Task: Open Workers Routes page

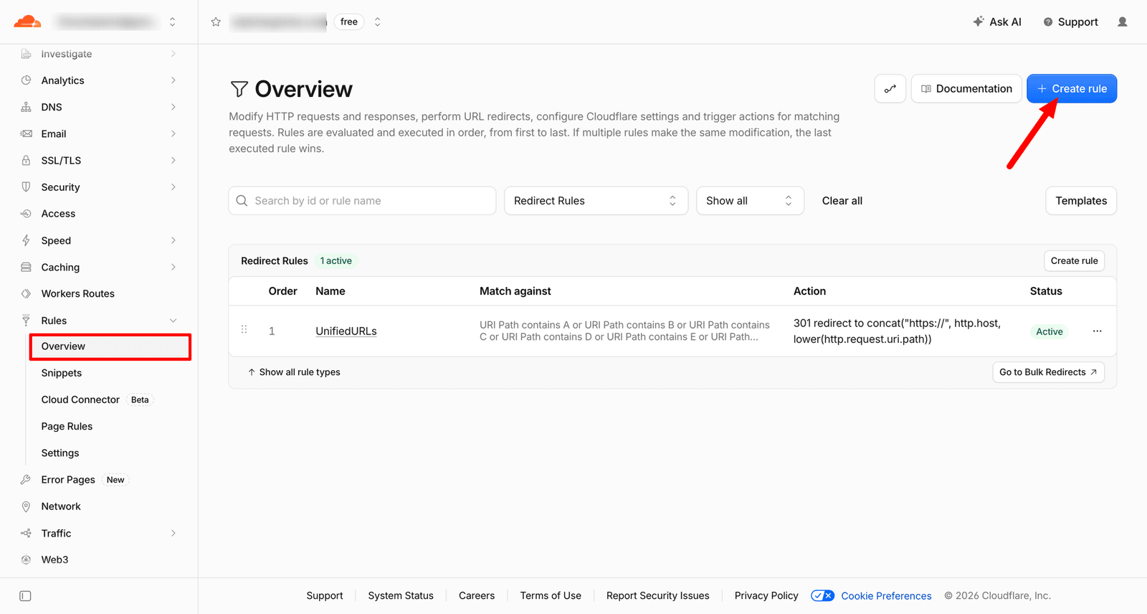Action: (77, 293)
